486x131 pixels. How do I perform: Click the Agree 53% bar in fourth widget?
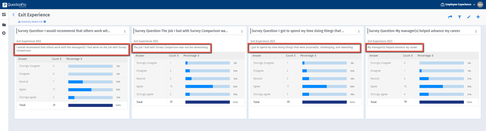click(x=442, y=86)
